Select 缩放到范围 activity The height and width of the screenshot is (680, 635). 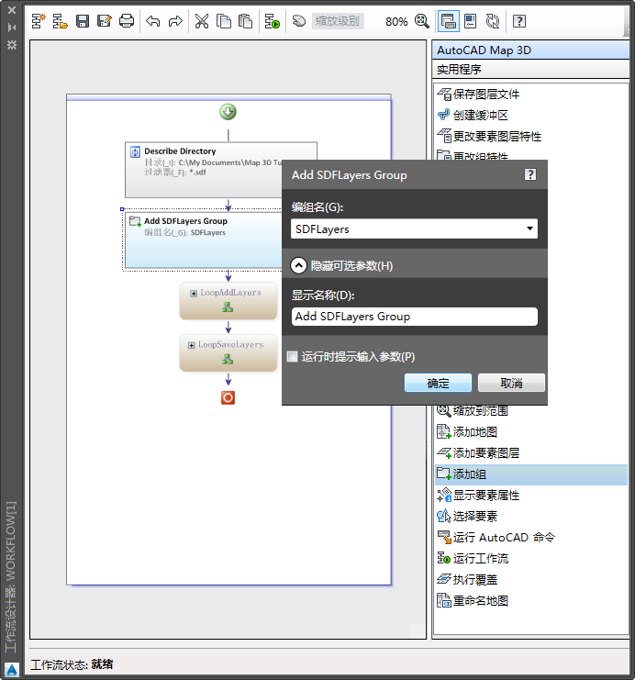coord(473,410)
